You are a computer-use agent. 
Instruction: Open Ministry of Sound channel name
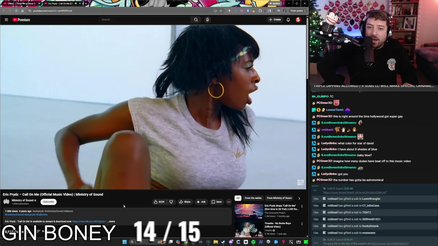pos(23,201)
